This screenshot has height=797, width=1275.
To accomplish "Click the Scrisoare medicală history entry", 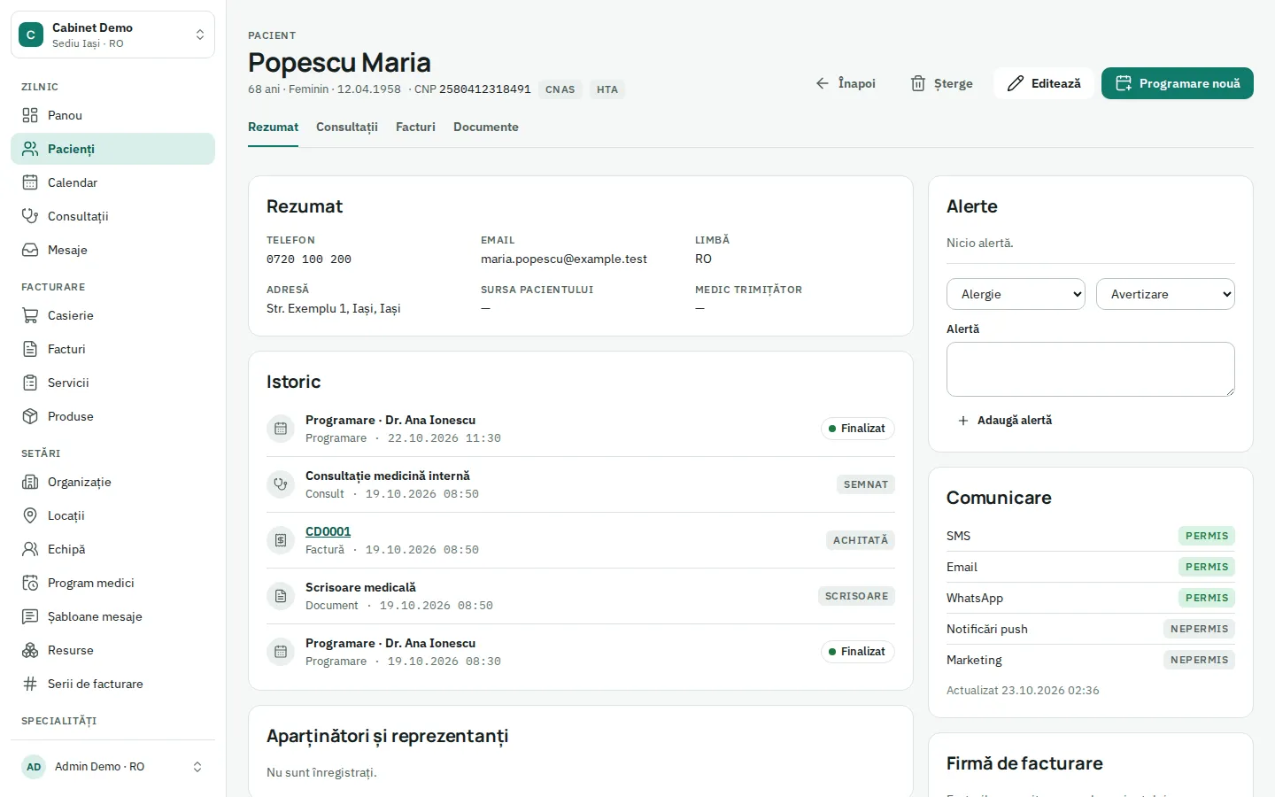I will point(581,596).
